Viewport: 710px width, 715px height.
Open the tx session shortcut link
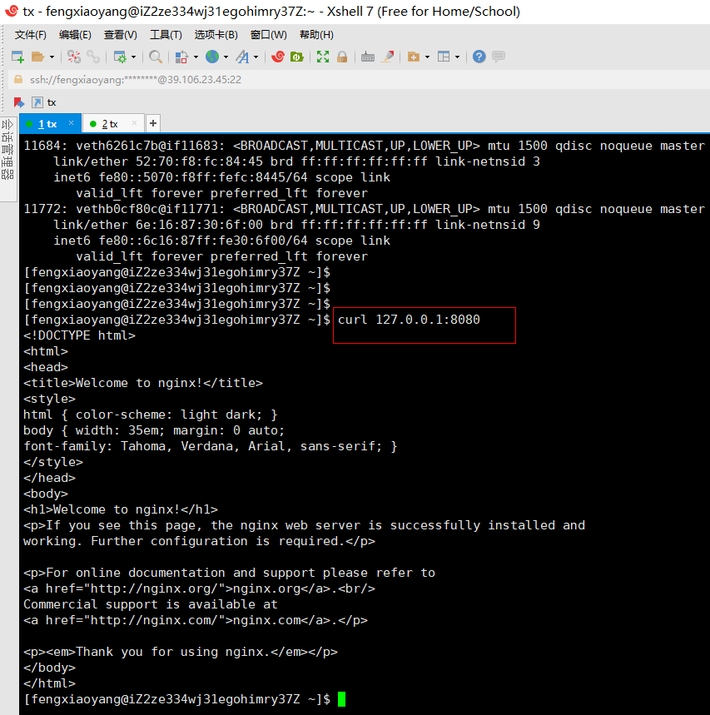tap(44, 102)
